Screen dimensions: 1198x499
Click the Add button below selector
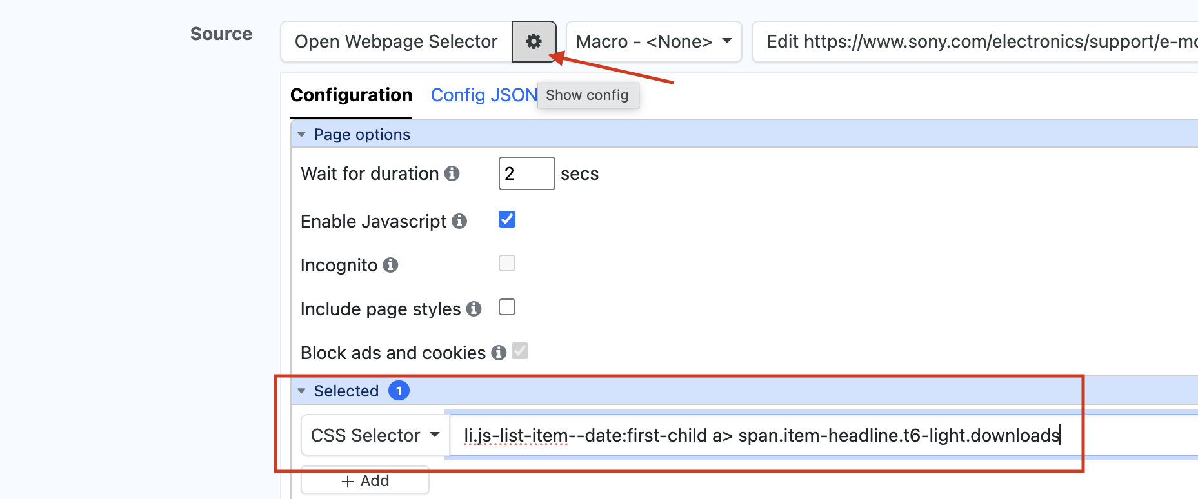tap(365, 481)
